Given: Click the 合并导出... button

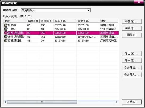Looking at the screenshot, I should click(x=132, y=68).
